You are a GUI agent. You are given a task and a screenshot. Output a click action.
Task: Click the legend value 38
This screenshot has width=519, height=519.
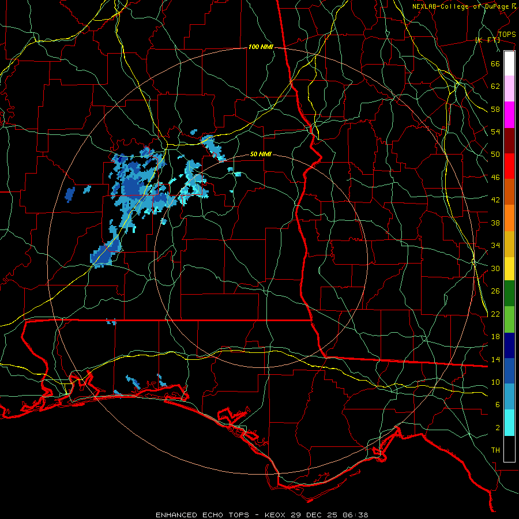pyautogui.click(x=495, y=223)
